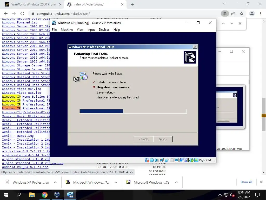The height and width of the screenshot is (200, 266).
Task: Open the VirtualBox Devices menu
Action: click(x=104, y=30)
